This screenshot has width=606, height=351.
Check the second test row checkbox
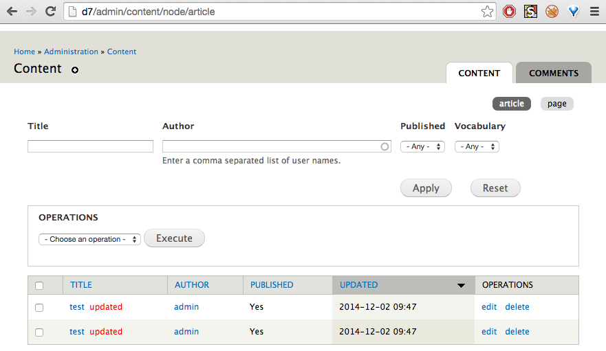point(39,332)
